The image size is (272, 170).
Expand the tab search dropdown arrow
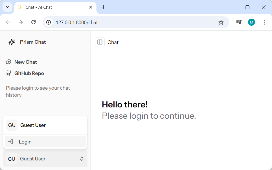8,7
